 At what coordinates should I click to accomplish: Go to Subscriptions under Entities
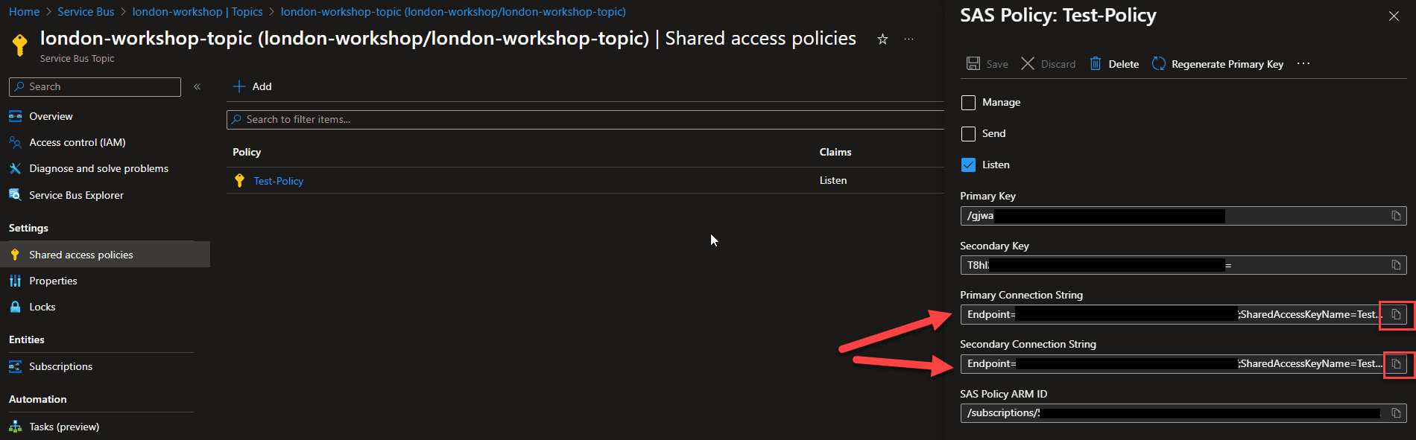60,366
